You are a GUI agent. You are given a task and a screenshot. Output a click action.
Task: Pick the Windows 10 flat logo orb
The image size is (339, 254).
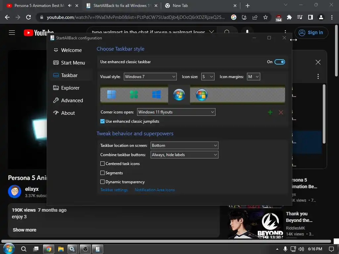[156, 94]
